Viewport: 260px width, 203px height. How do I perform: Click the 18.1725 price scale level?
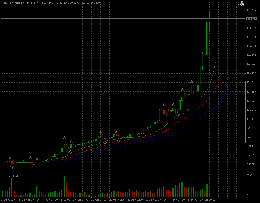click(251, 10)
